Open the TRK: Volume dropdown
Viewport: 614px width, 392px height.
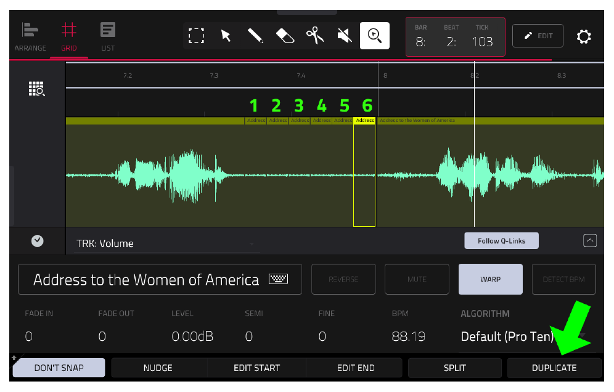point(166,243)
